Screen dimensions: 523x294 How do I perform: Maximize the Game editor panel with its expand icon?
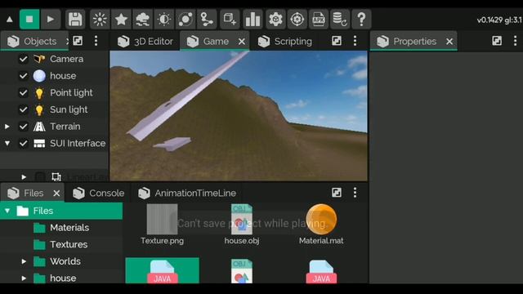(x=337, y=41)
